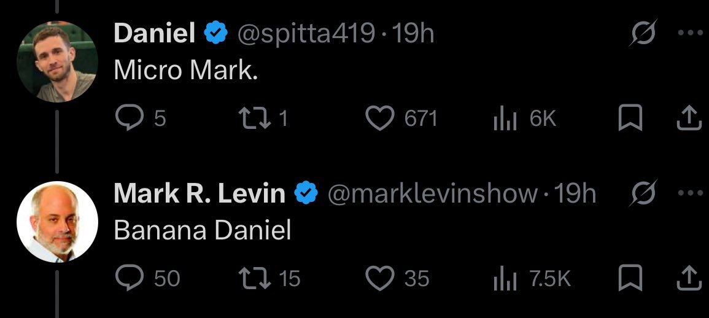Bookmark Daniel's Micro Mark tweet
The image size is (709, 318).
pos(630,118)
